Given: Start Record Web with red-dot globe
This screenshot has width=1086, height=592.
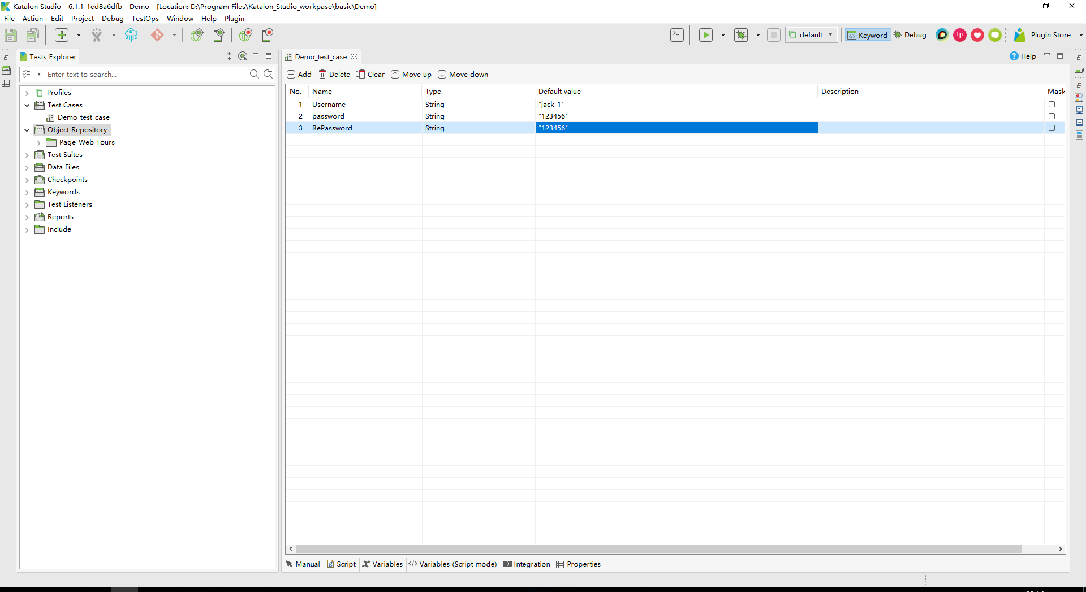Looking at the screenshot, I should pos(245,35).
